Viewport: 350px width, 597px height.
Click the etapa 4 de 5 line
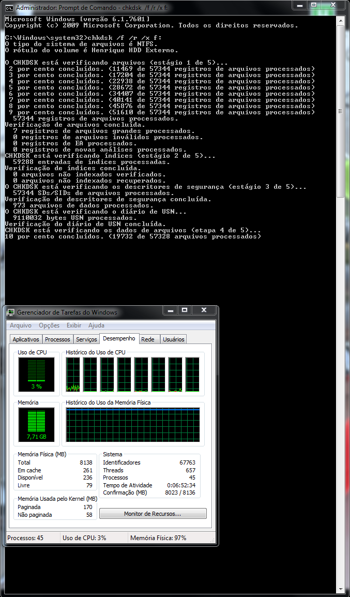tap(133, 230)
